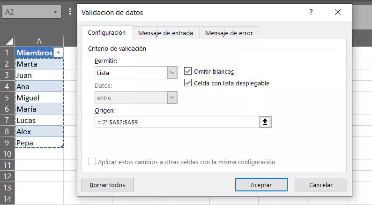Click the Aceptar button

(x=261, y=184)
